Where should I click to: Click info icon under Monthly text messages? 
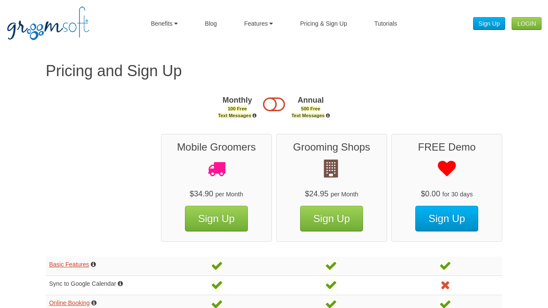coord(254,115)
